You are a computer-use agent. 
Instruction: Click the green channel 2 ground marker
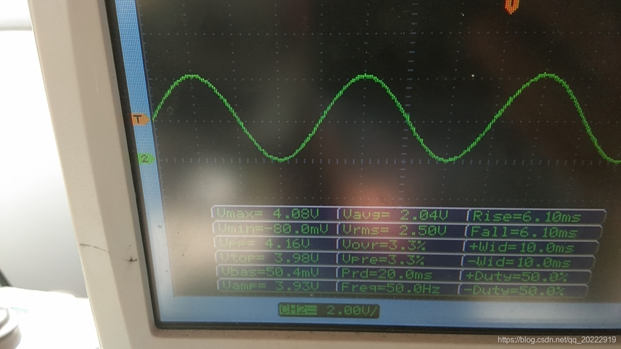(x=146, y=159)
